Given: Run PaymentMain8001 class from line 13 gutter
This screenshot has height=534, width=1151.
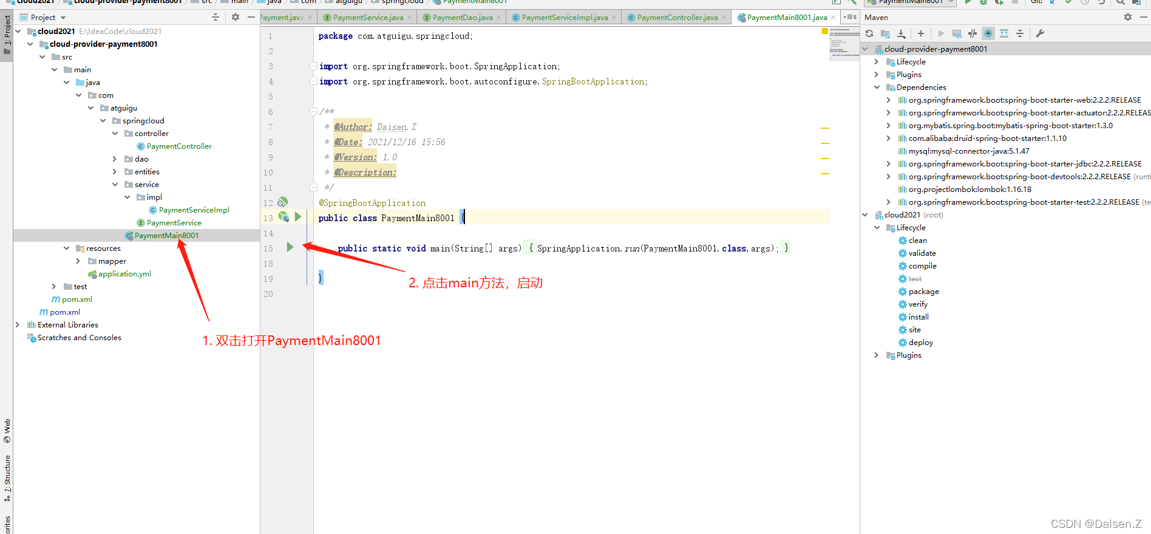Looking at the screenshot, I should point(298,216).
